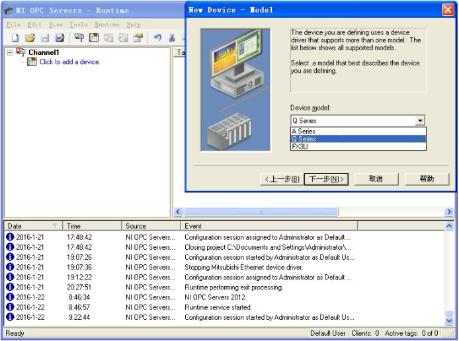Click the tag pane scroll right arrow
Image resolution: width=459 pixels, height=341 pixels.
[x=449, y=211]
